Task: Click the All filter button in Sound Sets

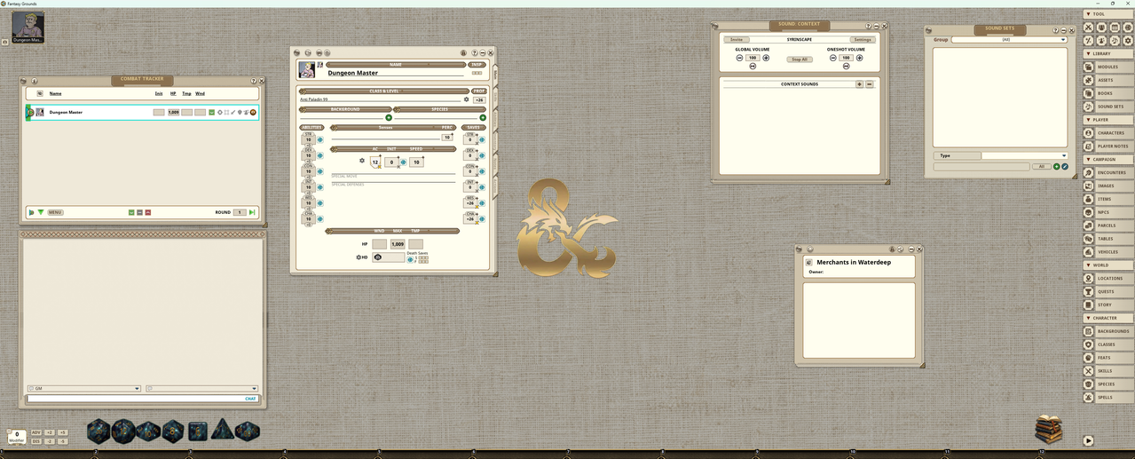Action: point(1041,167)
